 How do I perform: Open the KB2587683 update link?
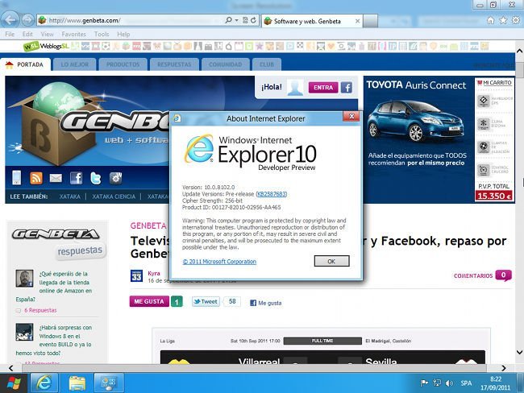[x=272, y=194]
